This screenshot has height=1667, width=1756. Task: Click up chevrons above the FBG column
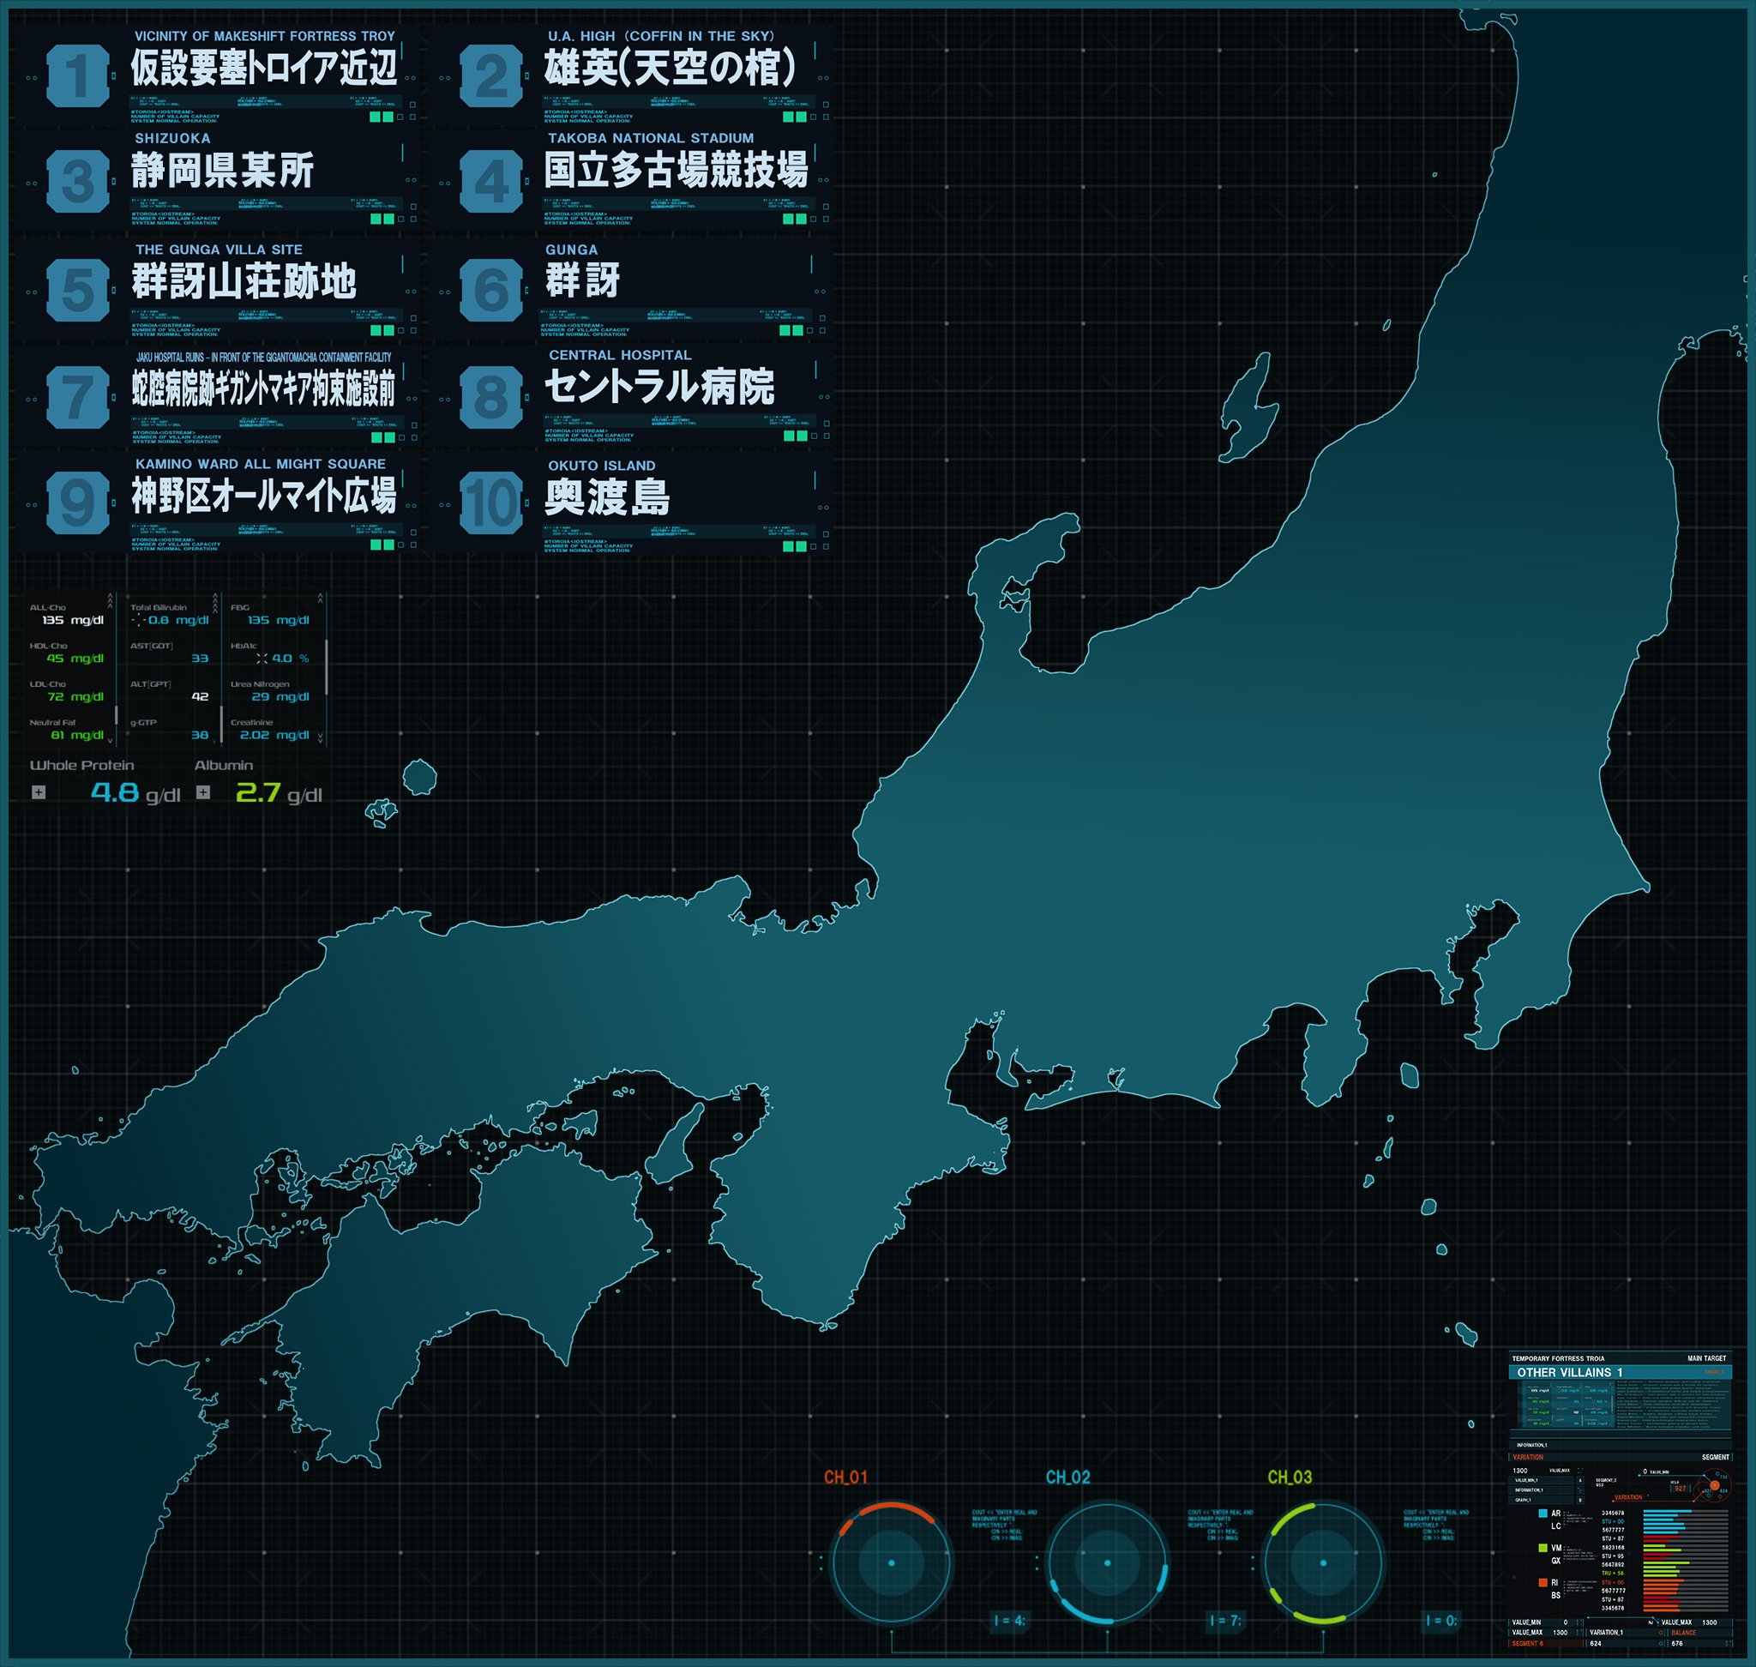pos(321,599)
